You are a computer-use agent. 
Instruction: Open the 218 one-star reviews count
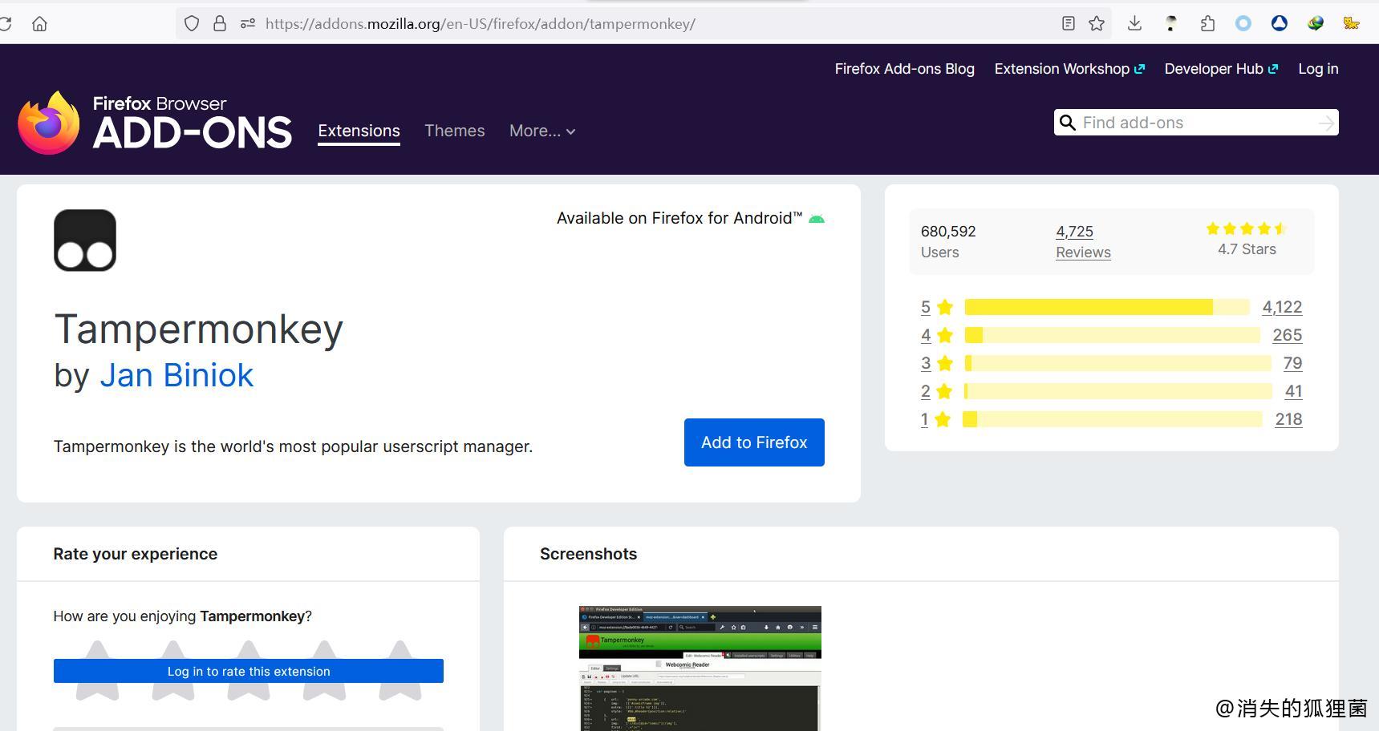click(x=1288, y=419)
